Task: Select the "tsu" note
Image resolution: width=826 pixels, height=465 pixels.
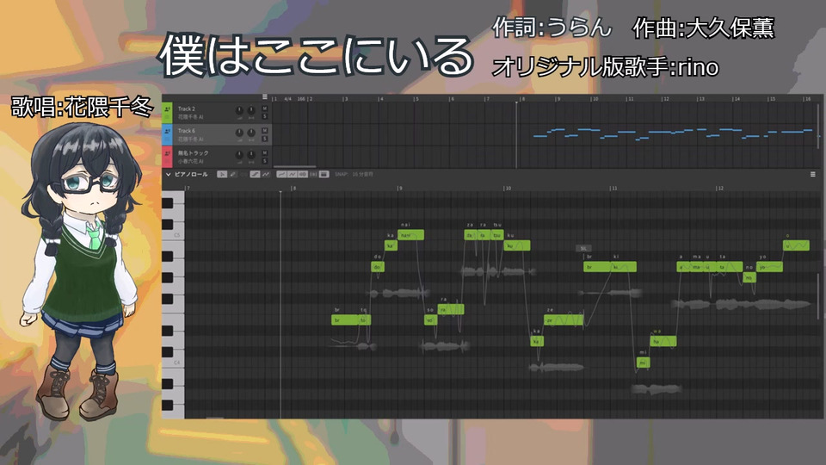Action: [x=496, y=235]
